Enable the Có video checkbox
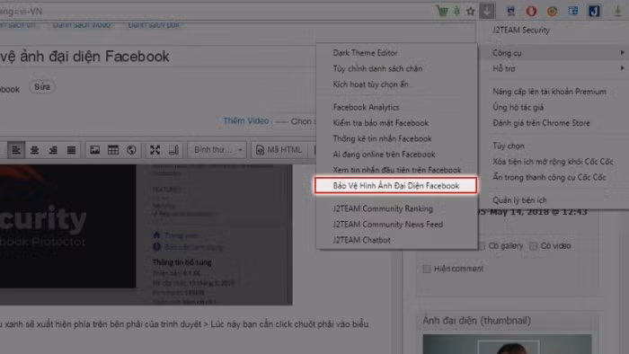The image size is (629, 354). (533, 246)
